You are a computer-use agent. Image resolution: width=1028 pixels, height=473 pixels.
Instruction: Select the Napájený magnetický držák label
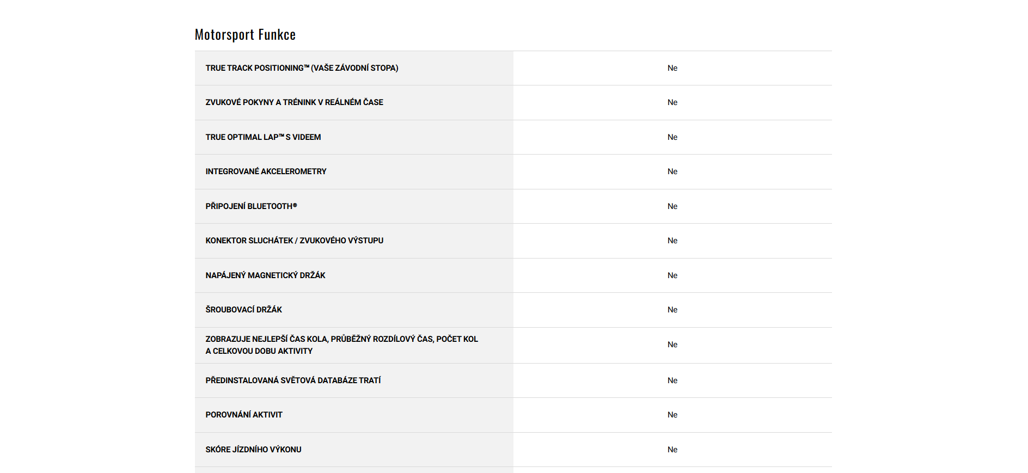tap(265, 275)
